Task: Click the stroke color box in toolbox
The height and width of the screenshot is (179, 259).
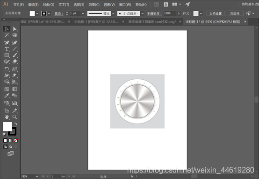Action: tap(14, 133)
